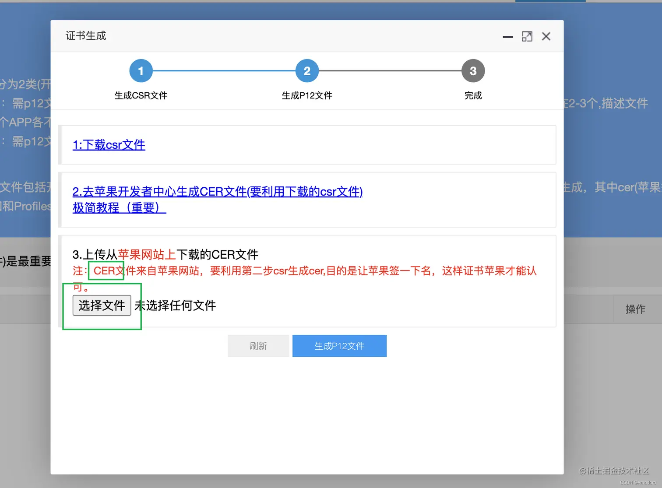Click the dialog title 证书生成

tap(85, 35)
